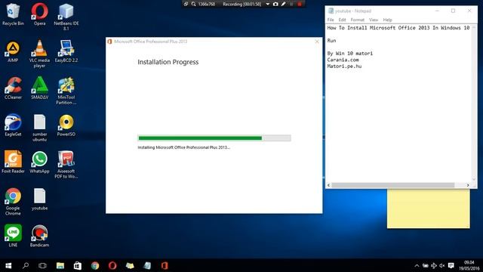Click the muted volume tray icon
Screen dimensions: 483x272
click(x=442, y=265)
